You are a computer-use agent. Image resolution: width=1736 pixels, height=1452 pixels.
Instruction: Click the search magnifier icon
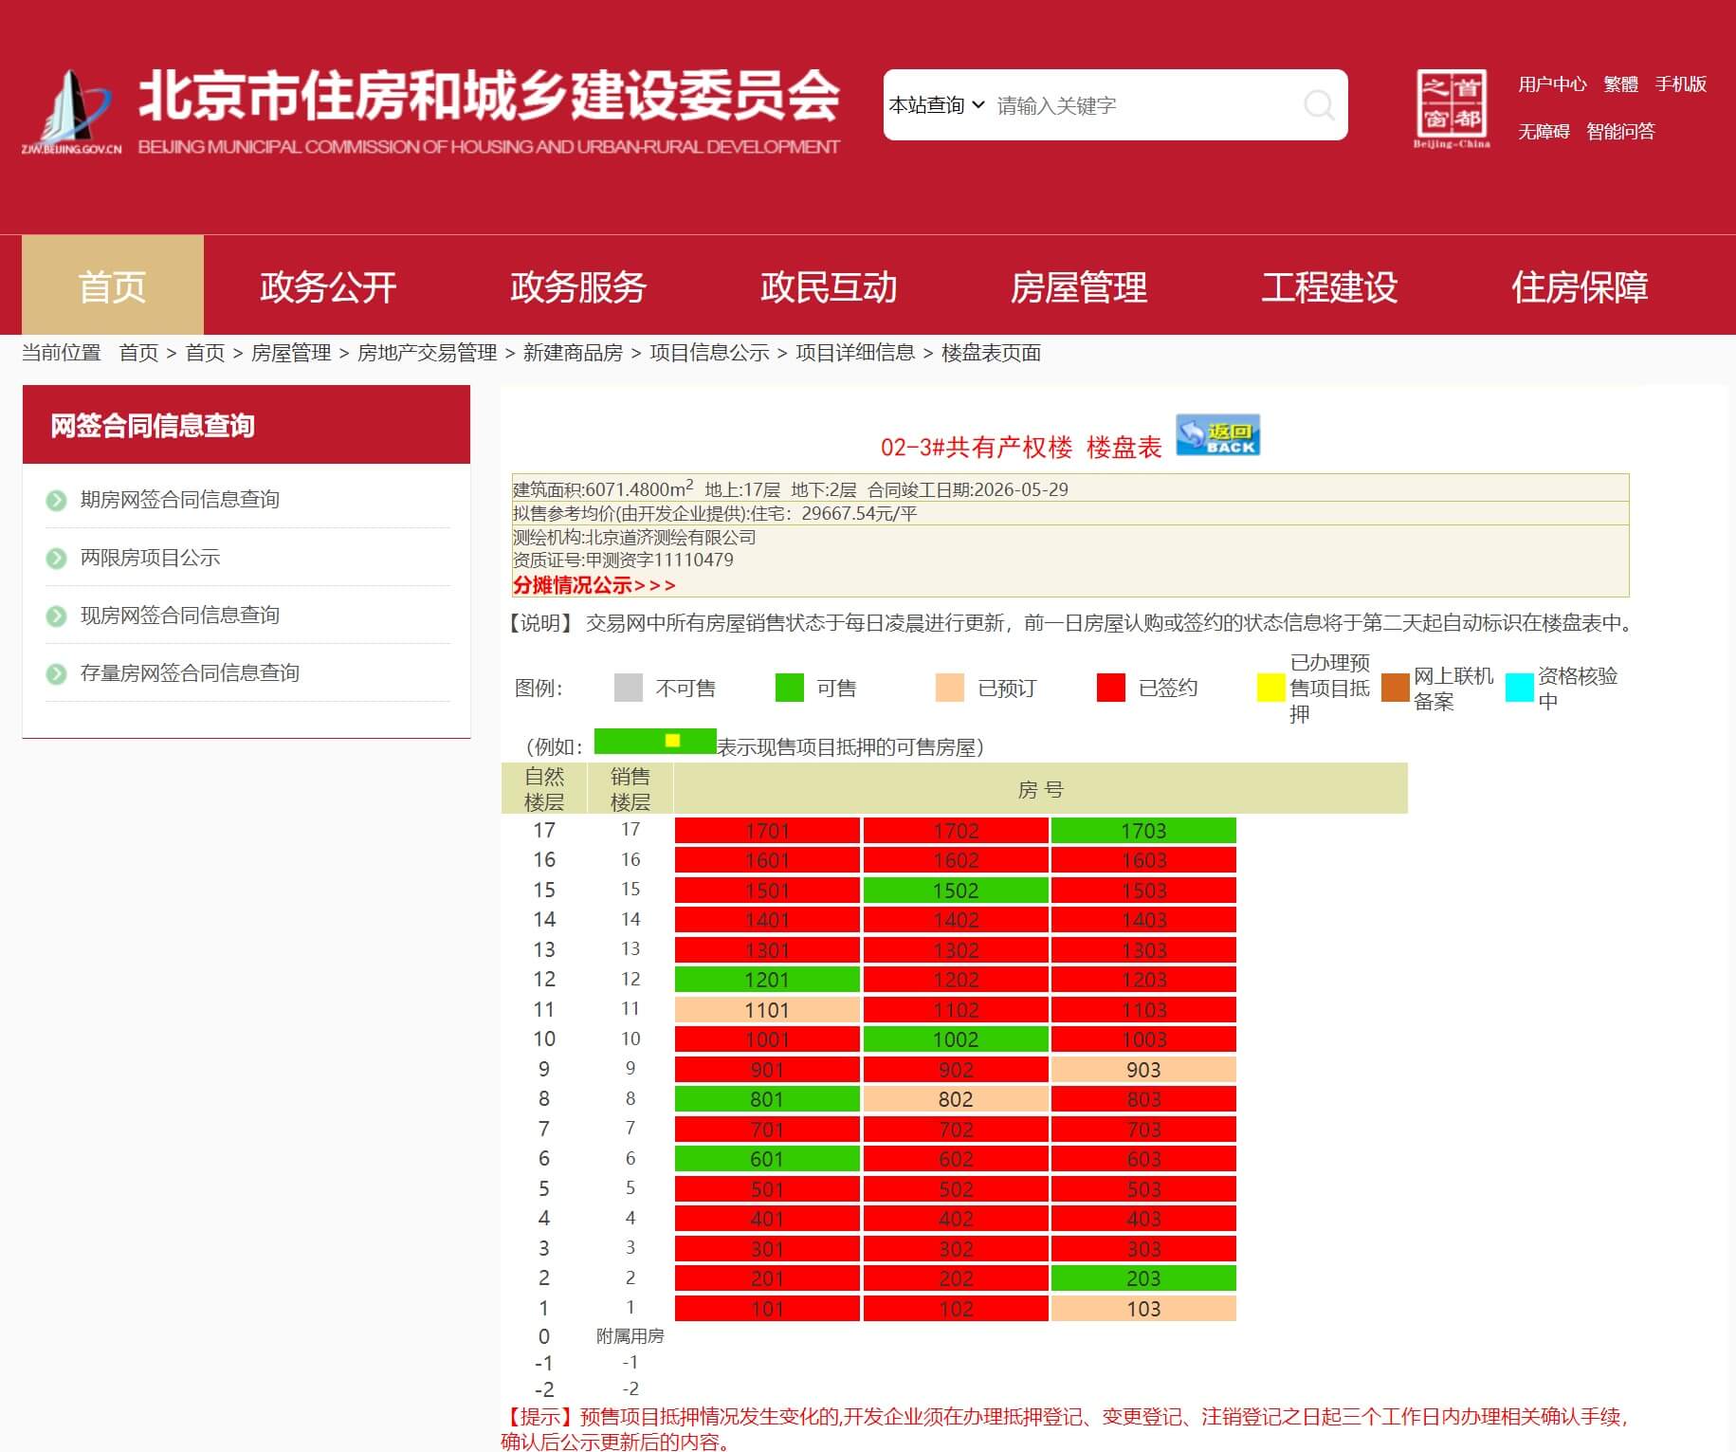(1318, 105)
